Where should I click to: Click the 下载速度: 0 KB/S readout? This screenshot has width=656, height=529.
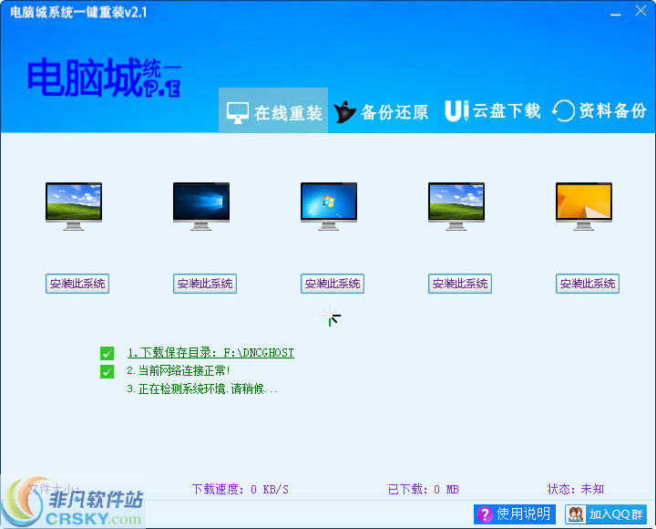click(x=241, y=489)
